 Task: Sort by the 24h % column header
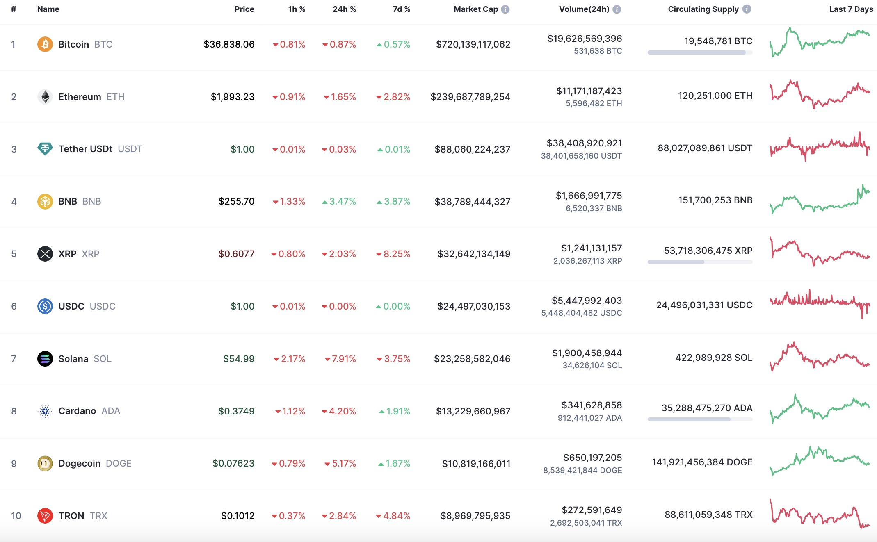point(344,9)
